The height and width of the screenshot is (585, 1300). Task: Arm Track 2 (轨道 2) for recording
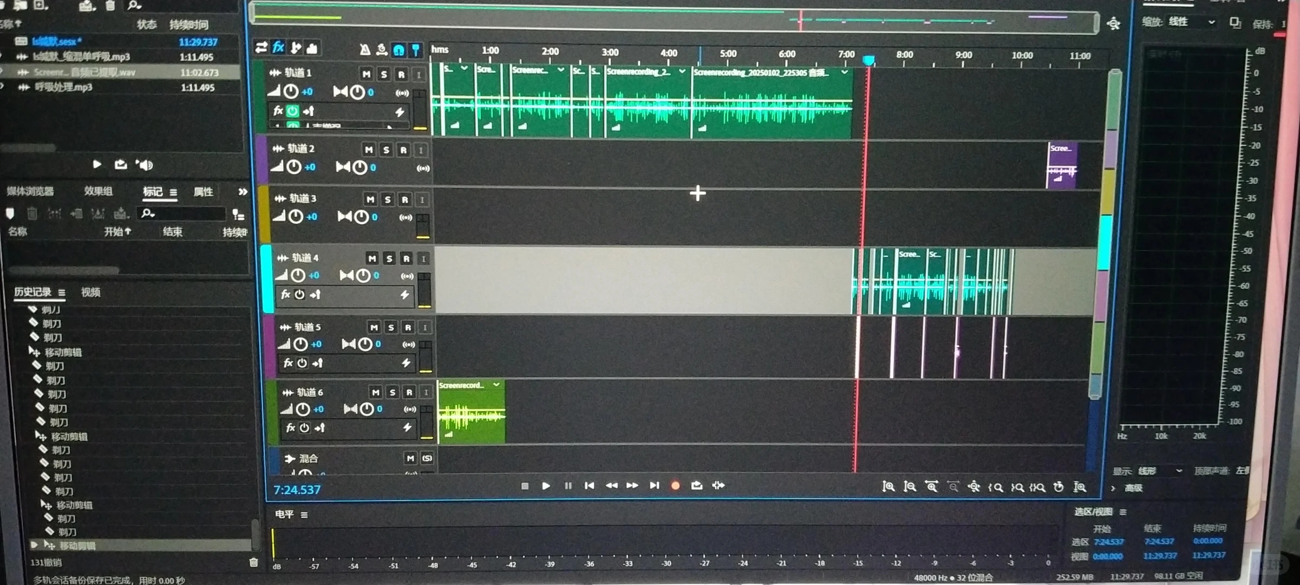tap(403, 150)
